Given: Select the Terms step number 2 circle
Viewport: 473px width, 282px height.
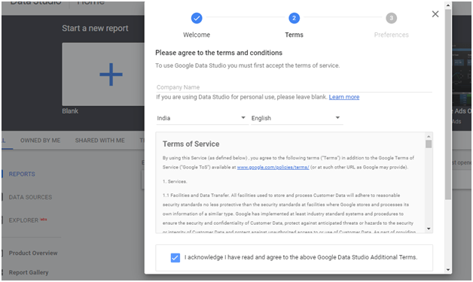Looking at the screenshot, I should (x=294, y=18).
